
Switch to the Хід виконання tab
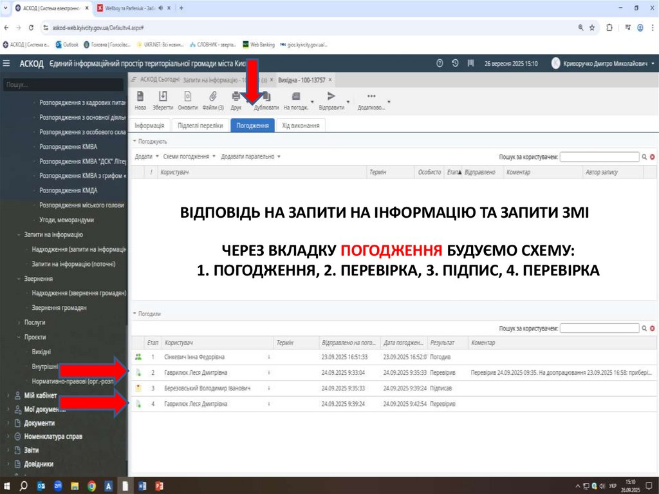[x=301, y=126]
